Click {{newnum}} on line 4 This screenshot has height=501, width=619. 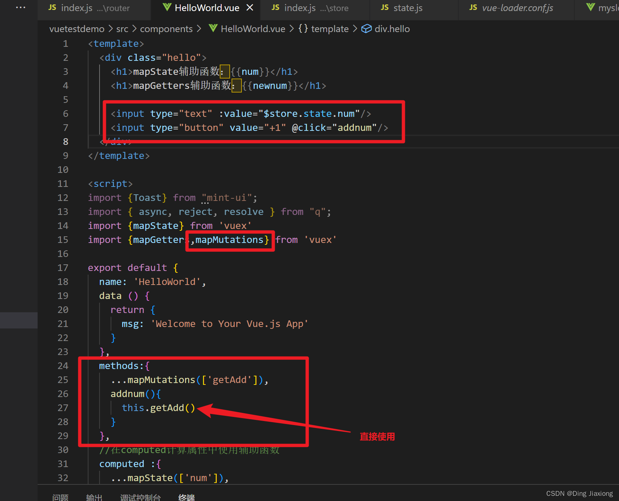(270, 86)
